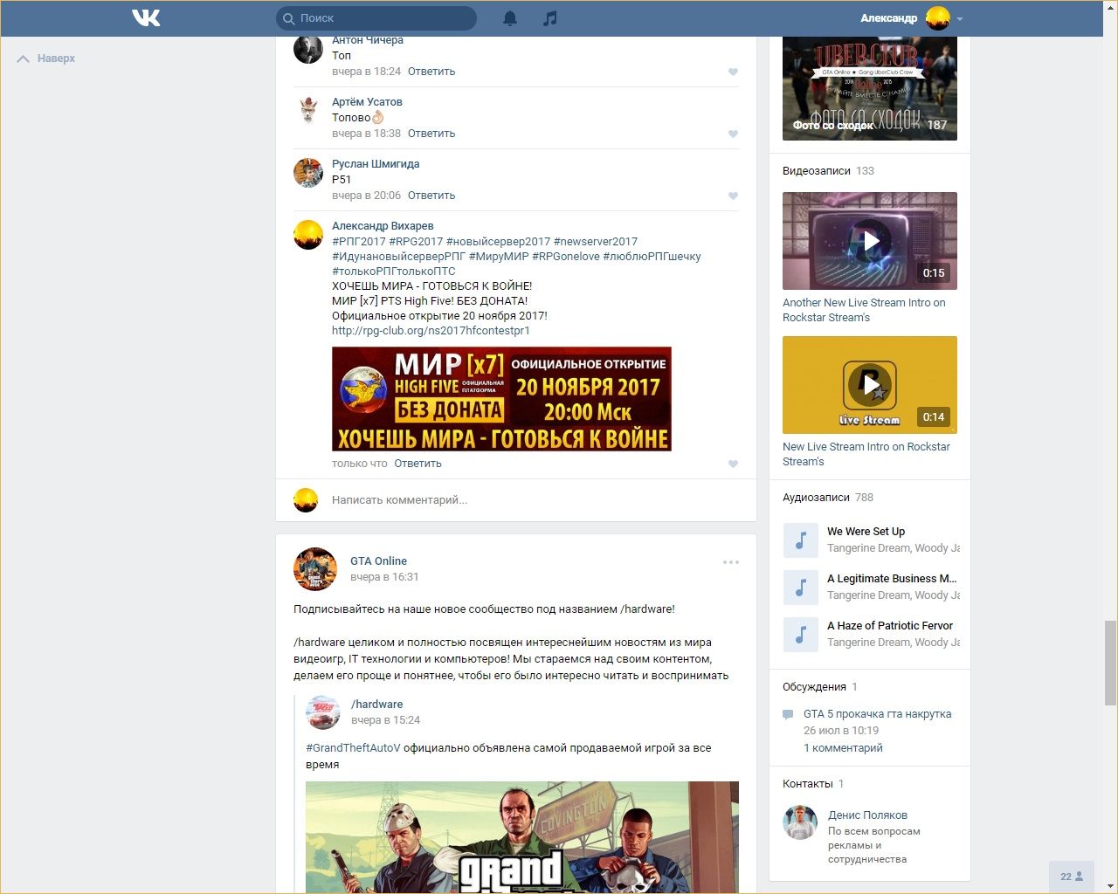Reply to Руслан Шмигида's comment

(x=431, y=196)
